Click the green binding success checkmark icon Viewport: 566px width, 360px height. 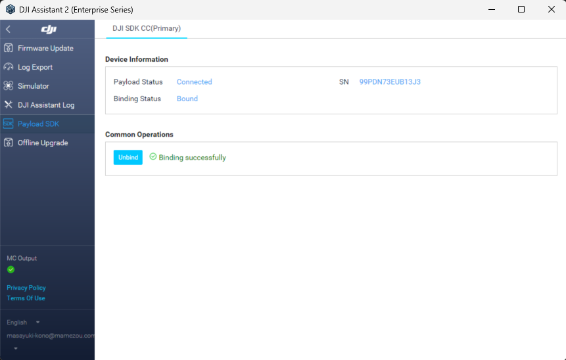tap(153, 157)
